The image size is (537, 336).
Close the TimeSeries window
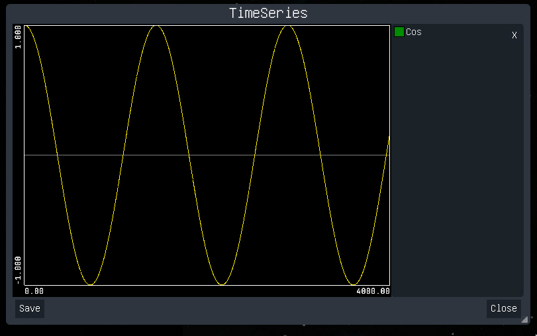[x=503, y=309]
